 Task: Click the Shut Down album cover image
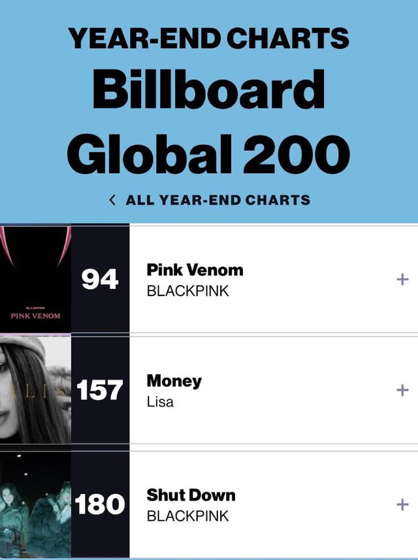(36, 504)
